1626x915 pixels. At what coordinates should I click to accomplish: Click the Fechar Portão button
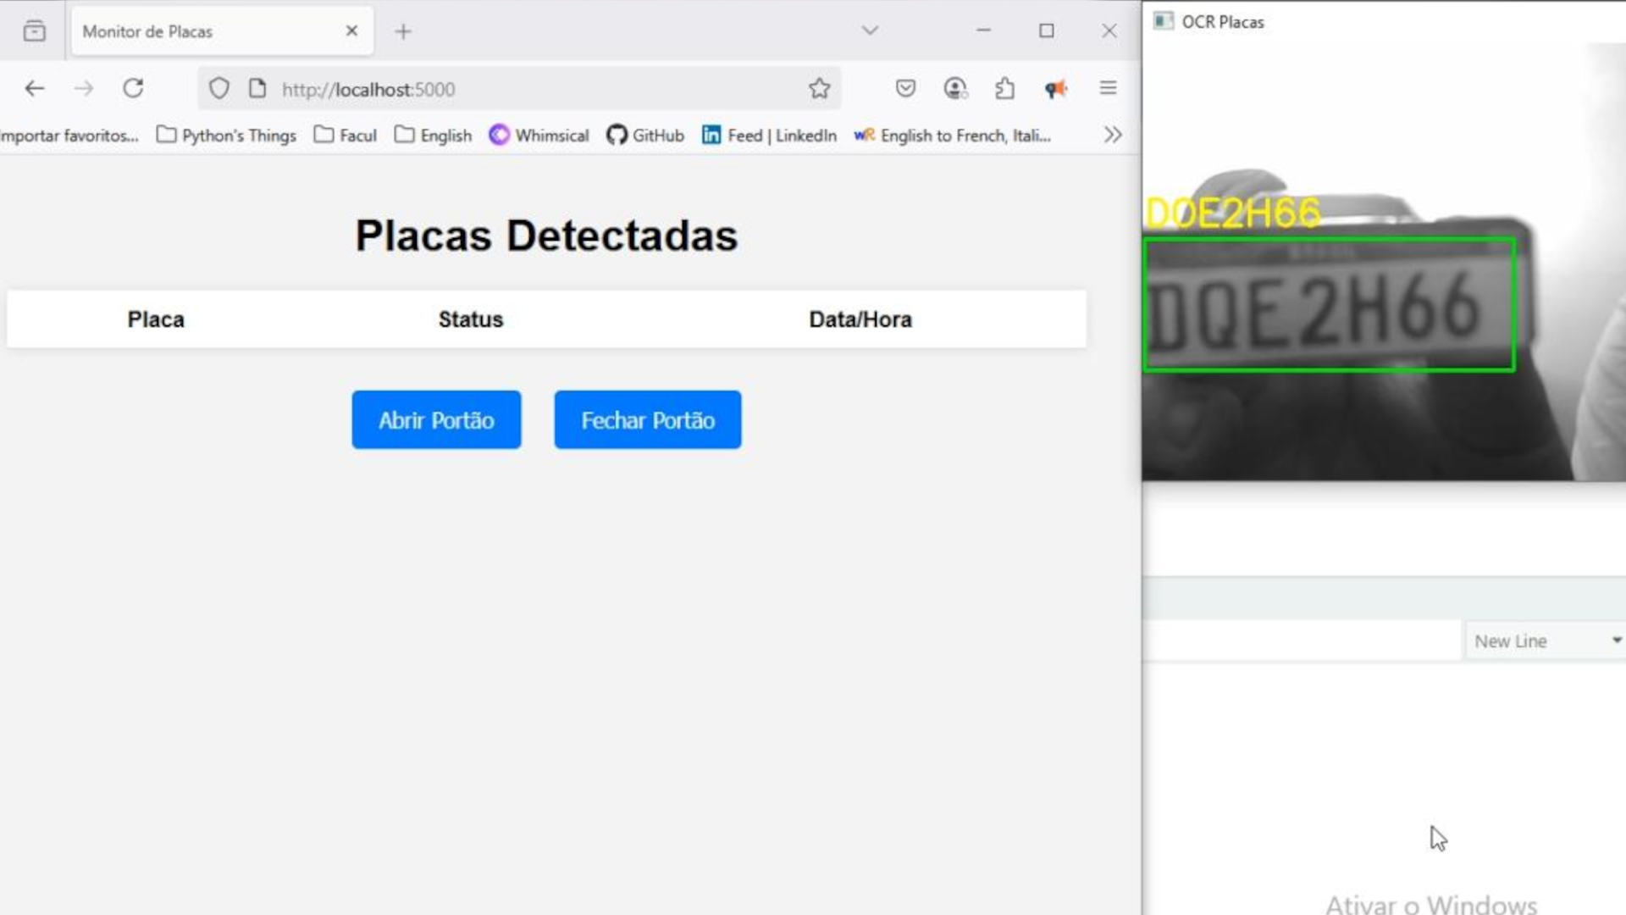point(648,419)
